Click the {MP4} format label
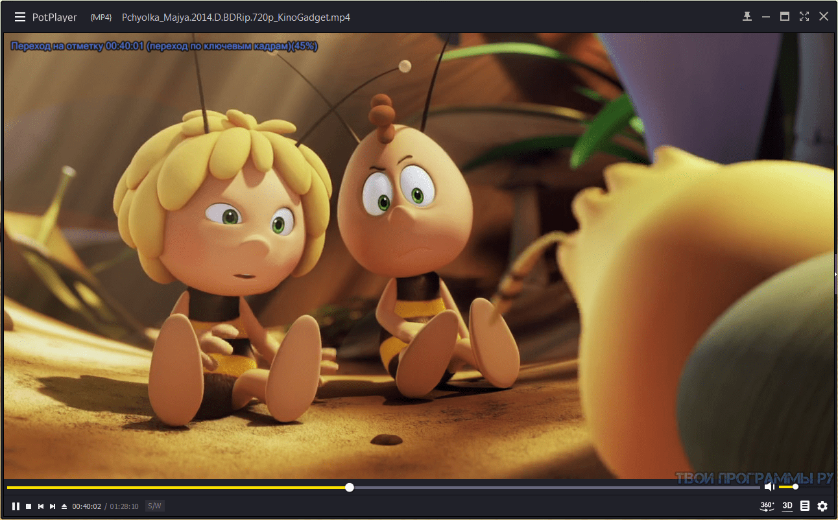This screenshot has width=838, height=520. pos(101,18)
